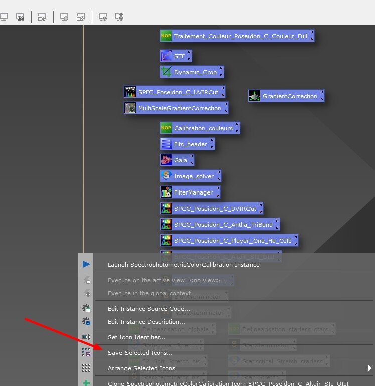Viewport: 375px width, 386px height.
Task: Choose Arrange Selected Icons
Action: coord(142,368)
